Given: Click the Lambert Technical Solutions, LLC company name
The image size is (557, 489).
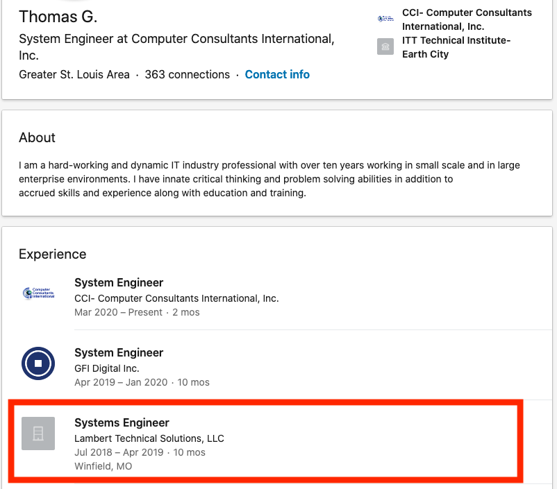Looking at the screenshot, I should click(149, 438).
